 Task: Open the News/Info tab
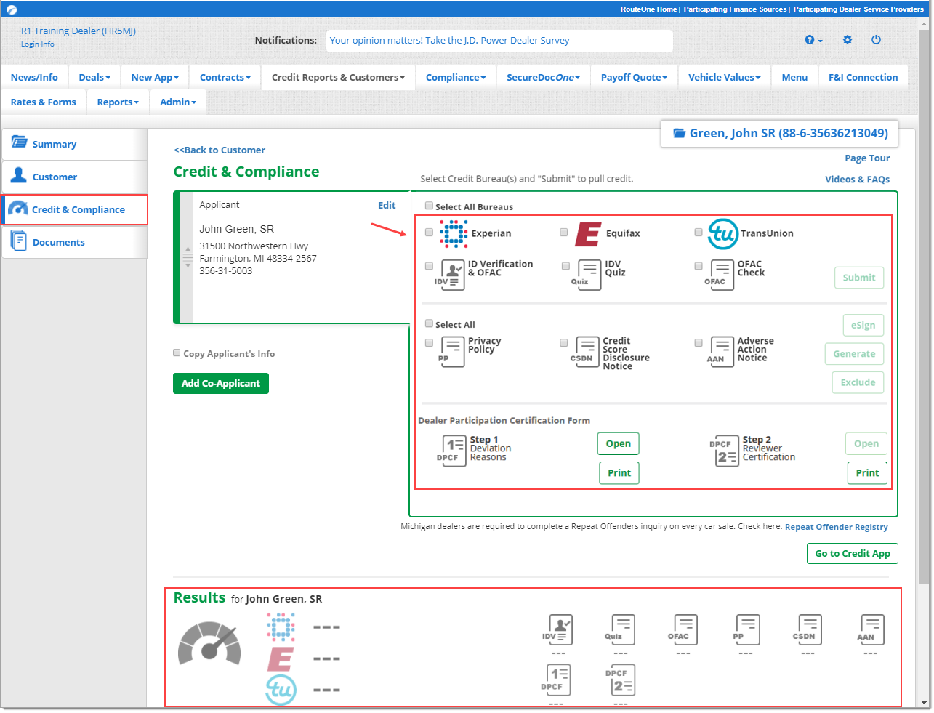[x=34, y=77]
